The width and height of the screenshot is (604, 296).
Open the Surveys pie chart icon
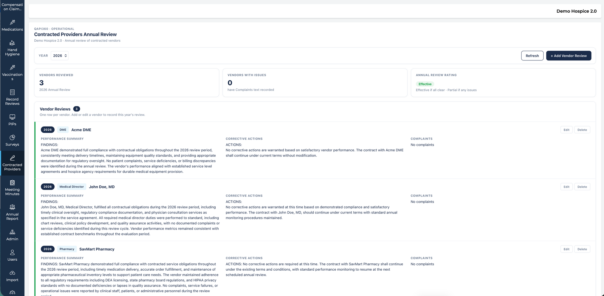[x=12, y=137]
